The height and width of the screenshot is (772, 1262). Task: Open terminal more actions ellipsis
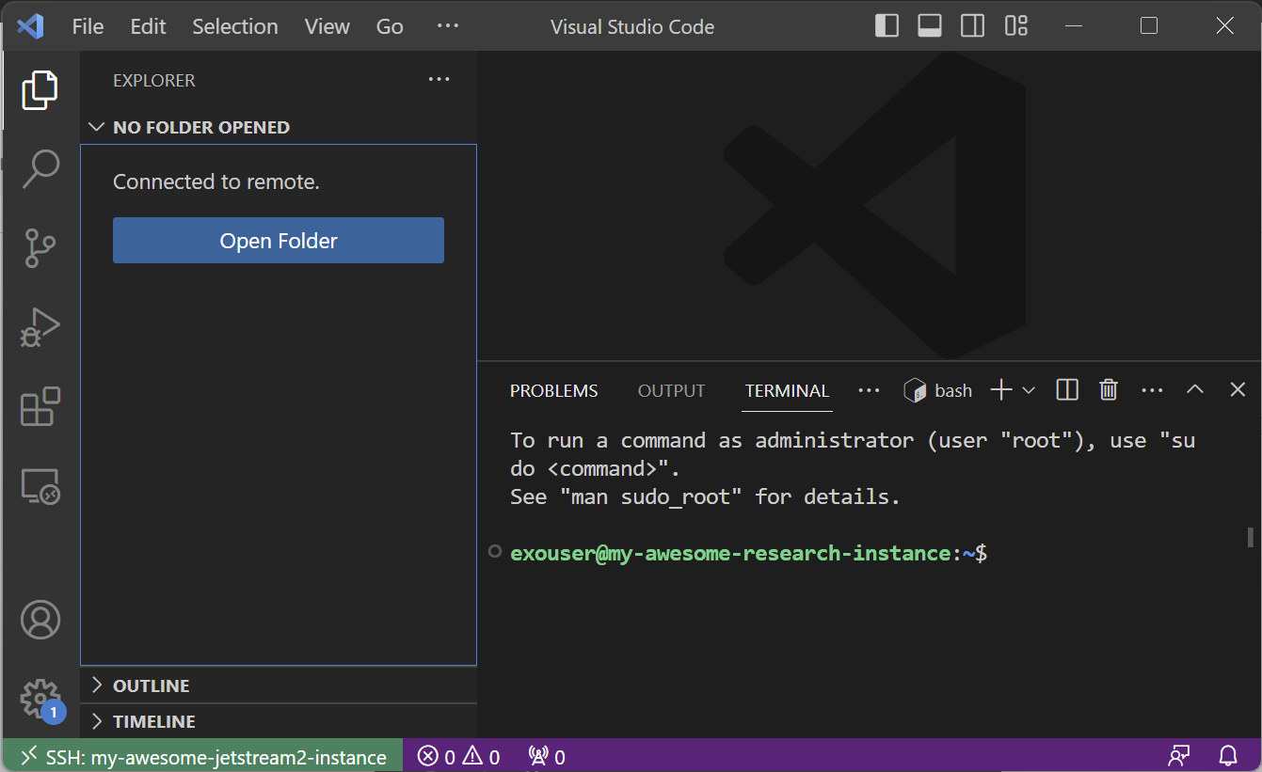coord(1152,390)
